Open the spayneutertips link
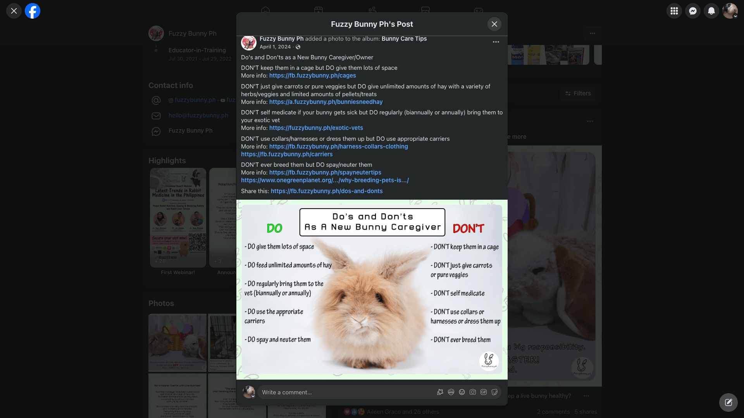 pyautogui.click(x=325, y=173)
